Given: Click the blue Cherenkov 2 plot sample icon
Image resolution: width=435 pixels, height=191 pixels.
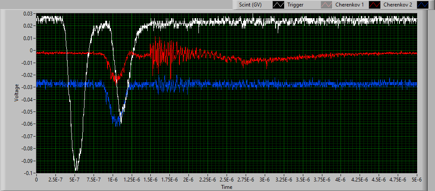Looking at the screenshot, I should 423,5.
